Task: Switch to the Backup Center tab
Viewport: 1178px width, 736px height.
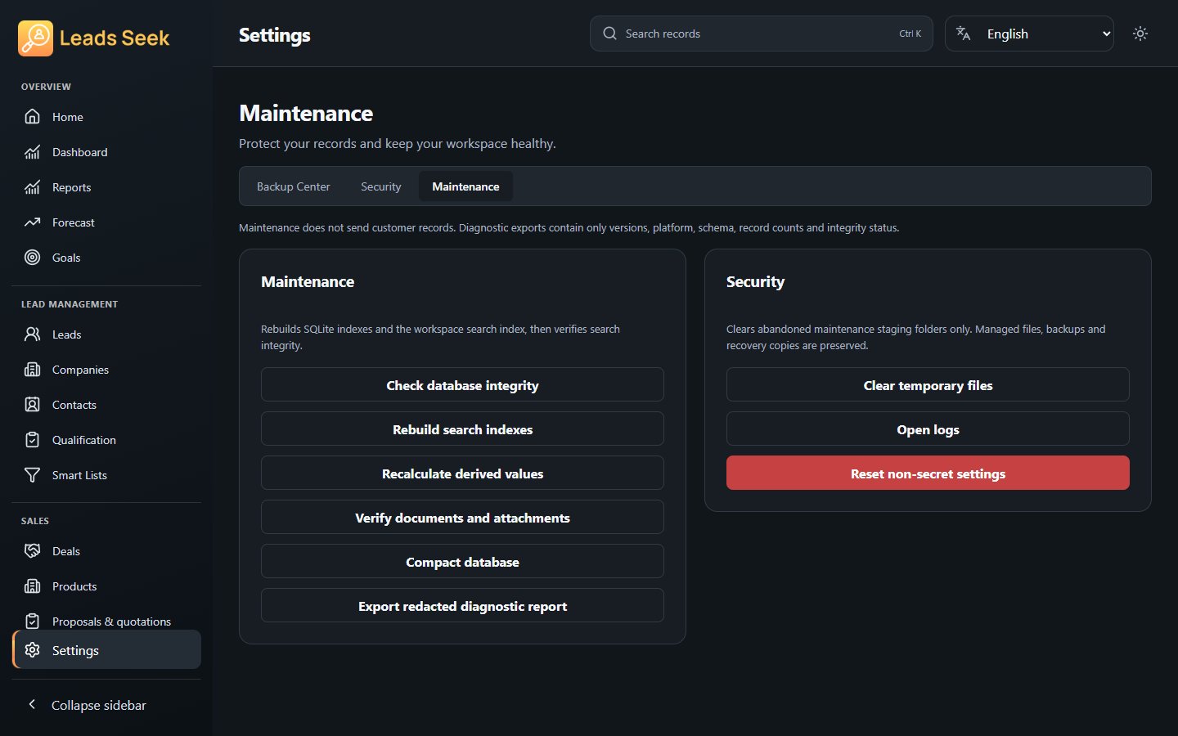Action: tap(294, 186)
